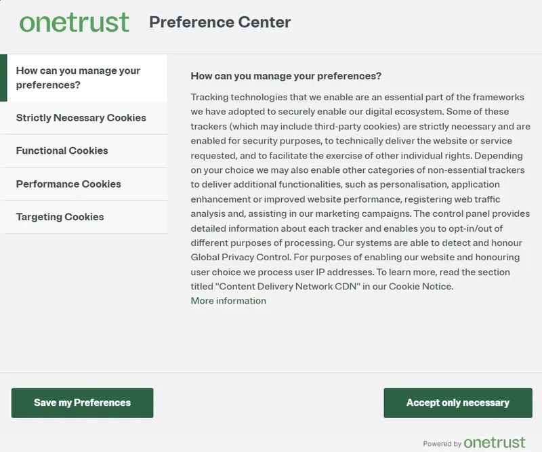Image resolution: width=542 pixels, height=452 pixels.
Task: Click the Preference Center heading
Action: tap(219, 22)
